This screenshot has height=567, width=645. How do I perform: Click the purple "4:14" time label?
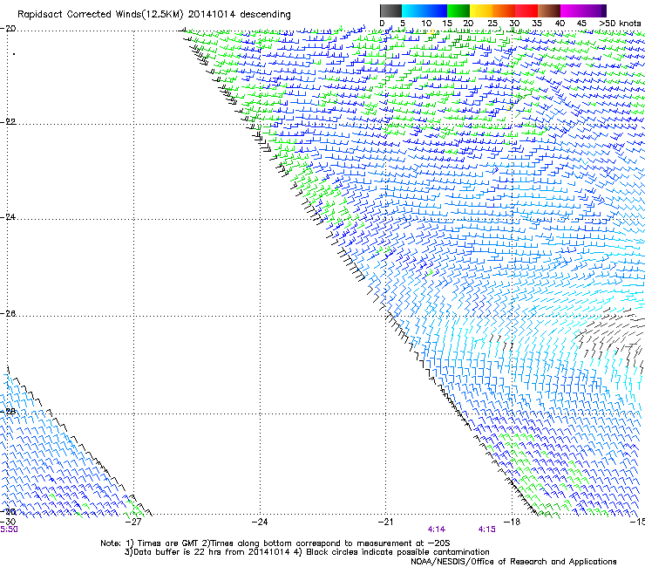436,529
